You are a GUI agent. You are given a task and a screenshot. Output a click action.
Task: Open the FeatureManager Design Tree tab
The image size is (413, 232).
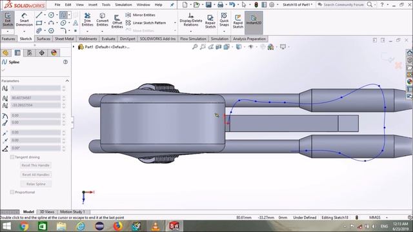tap(6, 53)
